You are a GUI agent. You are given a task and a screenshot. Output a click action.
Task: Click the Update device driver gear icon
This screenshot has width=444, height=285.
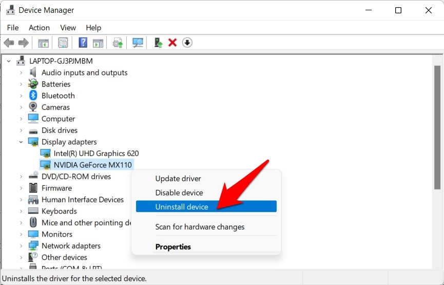pyautogui.click(x=118, y=43)
